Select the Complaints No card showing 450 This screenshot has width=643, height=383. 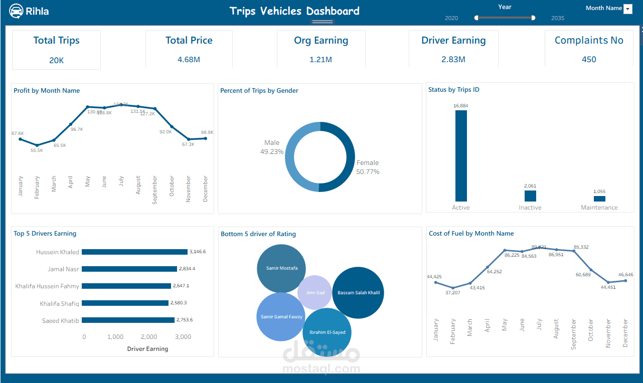[x=589, y=50]
